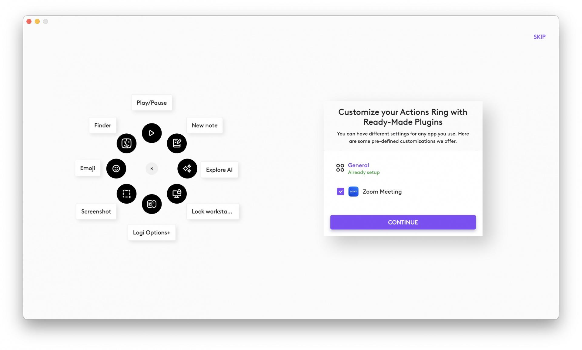Click the Emoji smiley ring icon
Viewport: 582px width, 350px height.
tap(116, 168)
